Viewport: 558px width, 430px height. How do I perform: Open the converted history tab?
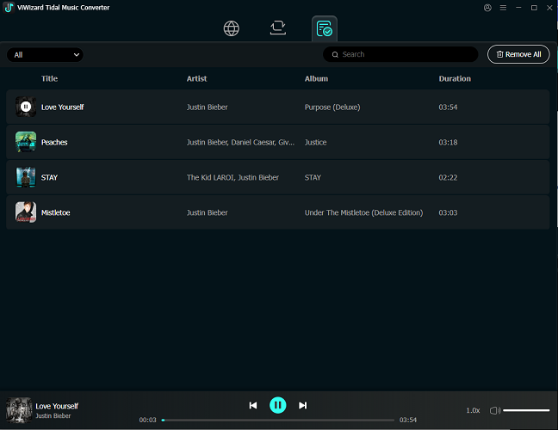click(x=324, y=28)
